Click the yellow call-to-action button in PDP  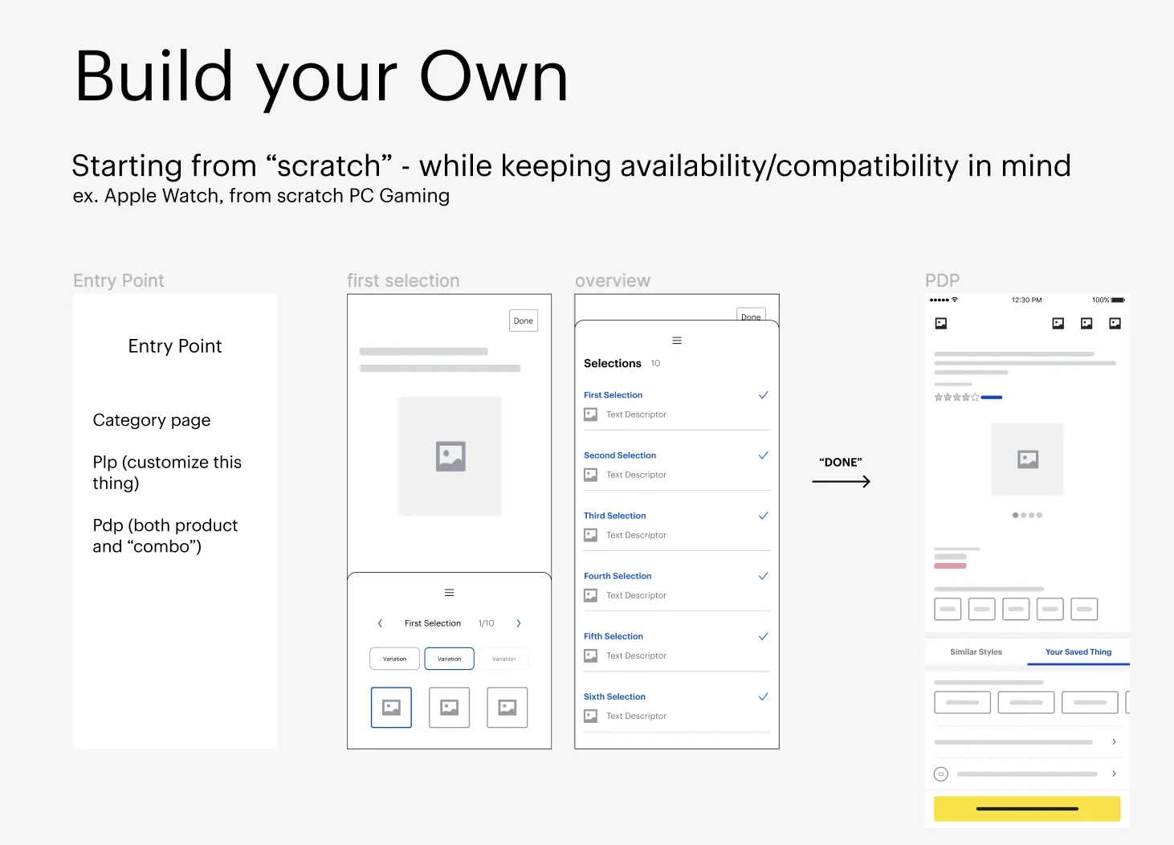click(x=1027, y=809)
